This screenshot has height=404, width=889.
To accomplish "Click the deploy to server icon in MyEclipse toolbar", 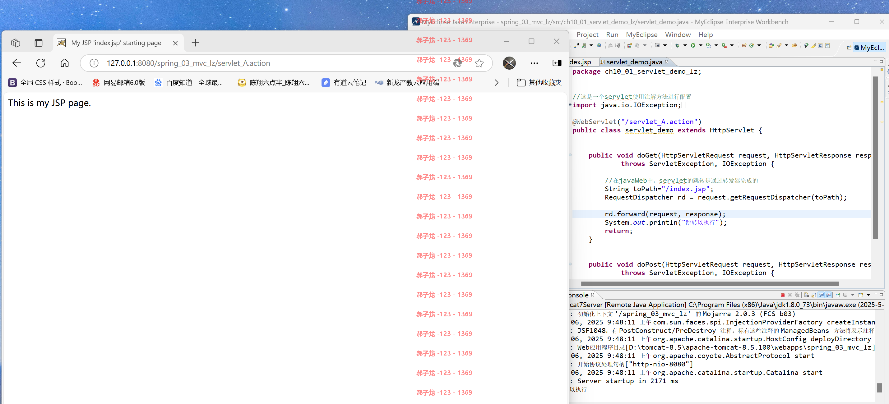I will click(576, 46).
